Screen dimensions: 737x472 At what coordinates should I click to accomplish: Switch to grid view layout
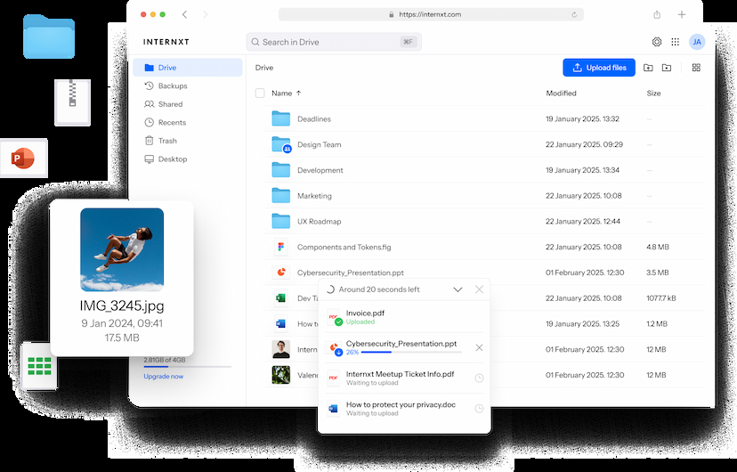(696, 68)
